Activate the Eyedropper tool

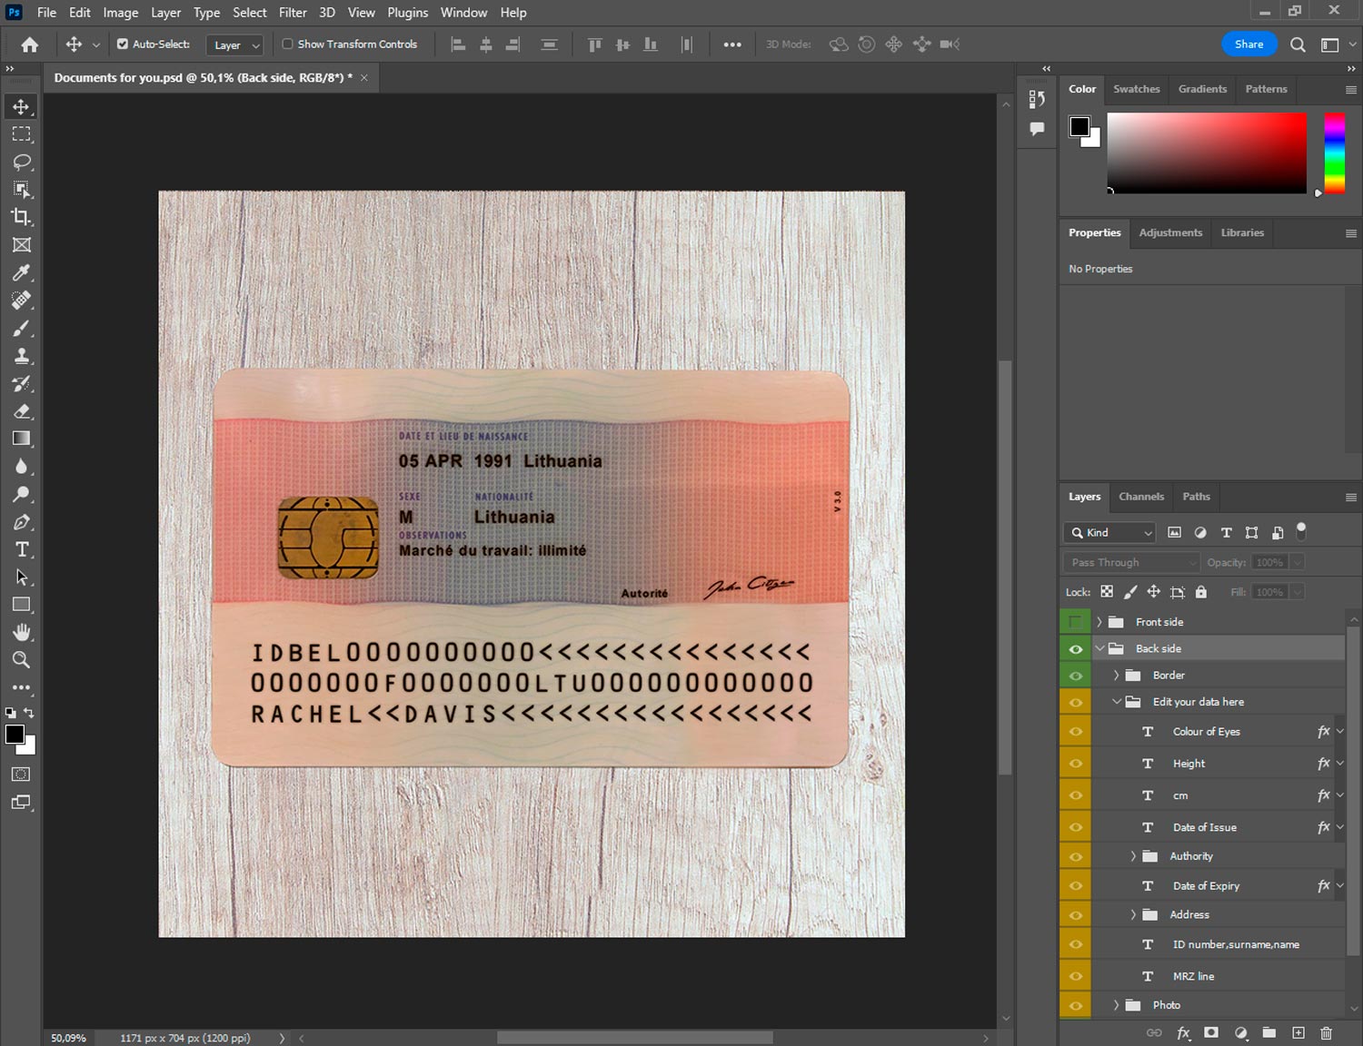click(x=21, y=273)
